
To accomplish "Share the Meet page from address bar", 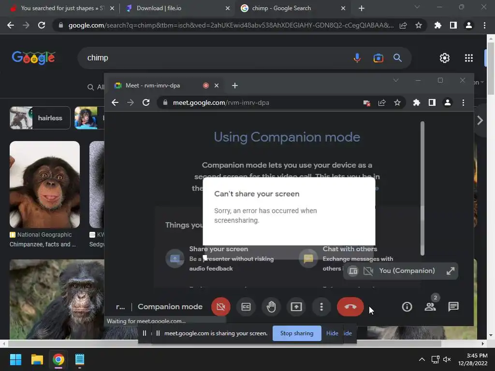I will [x=382, y=102].
